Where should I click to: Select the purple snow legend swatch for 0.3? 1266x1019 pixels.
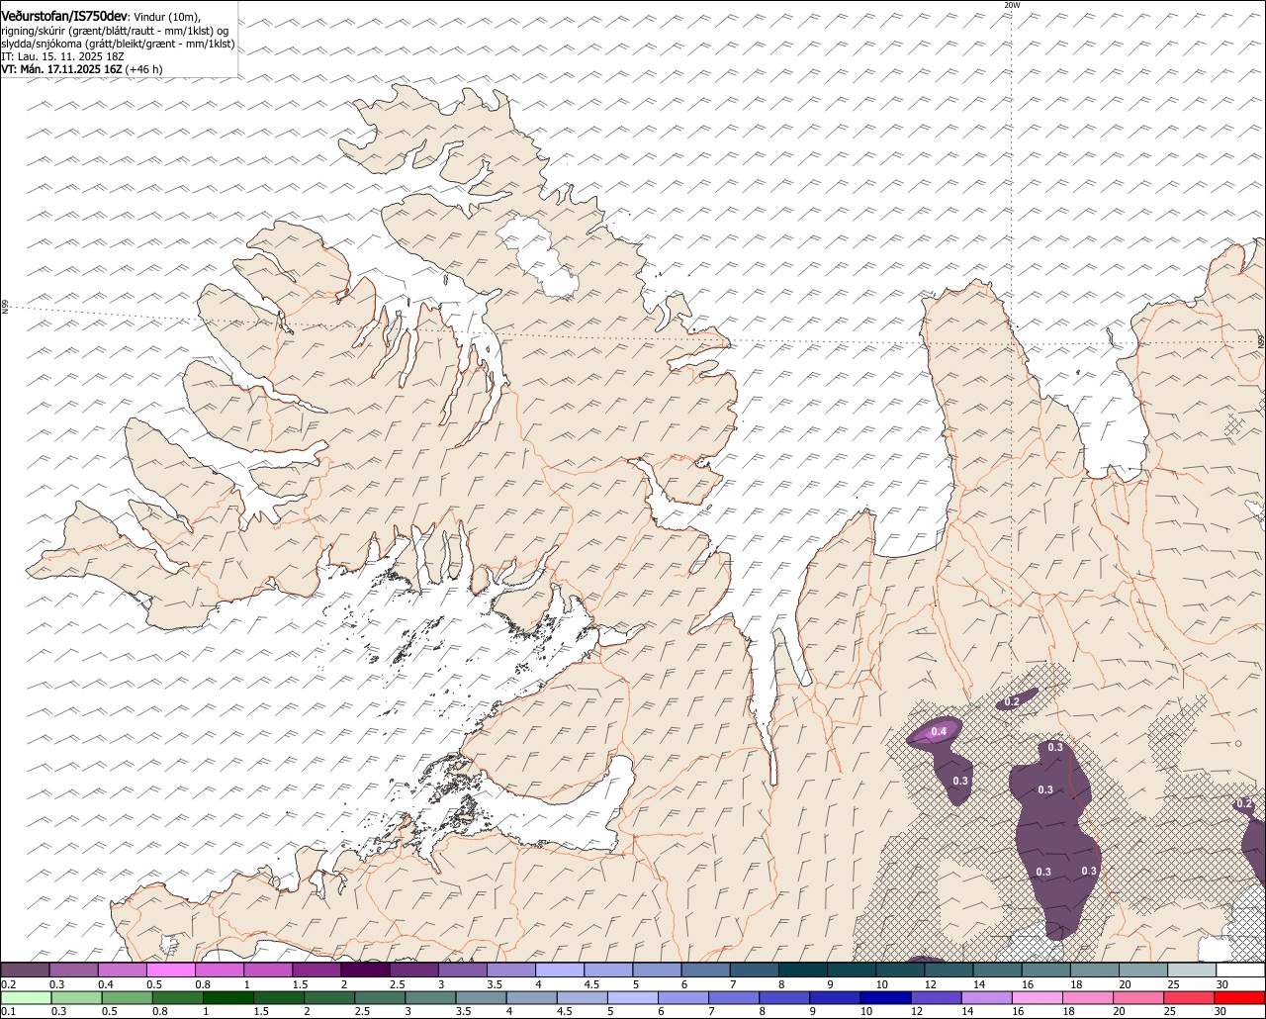(x=72, y=970)
